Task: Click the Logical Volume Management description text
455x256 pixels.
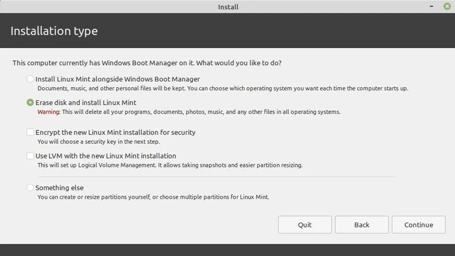Action: click(170, 165)
